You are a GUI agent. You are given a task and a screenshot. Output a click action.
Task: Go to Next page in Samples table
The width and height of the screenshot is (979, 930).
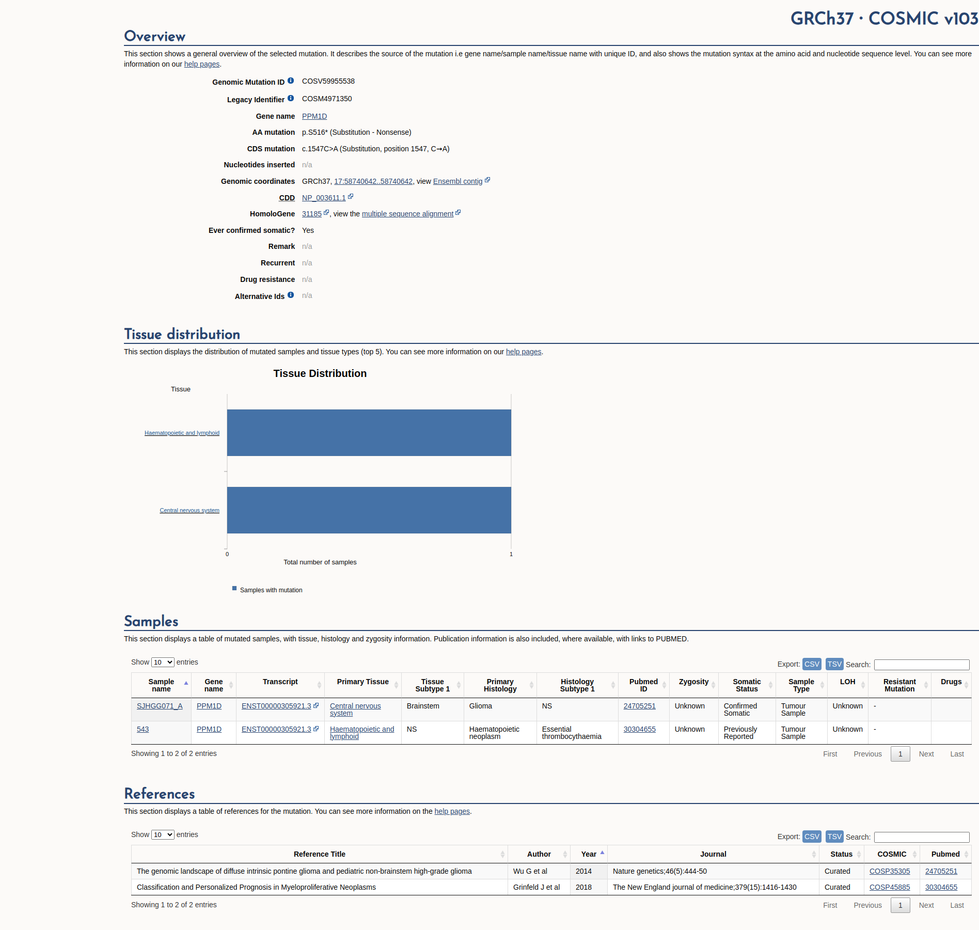coord(926,754)
